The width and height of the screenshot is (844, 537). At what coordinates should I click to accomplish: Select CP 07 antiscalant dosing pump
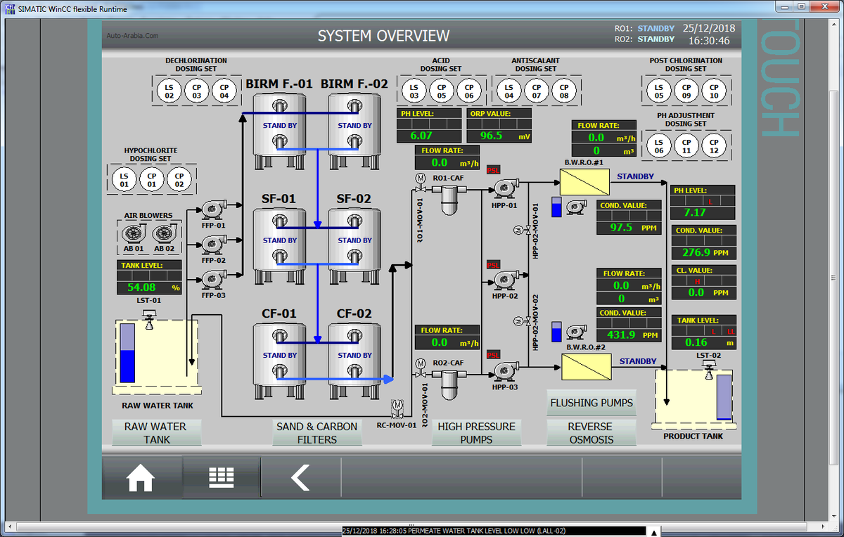tap(537, 91)
